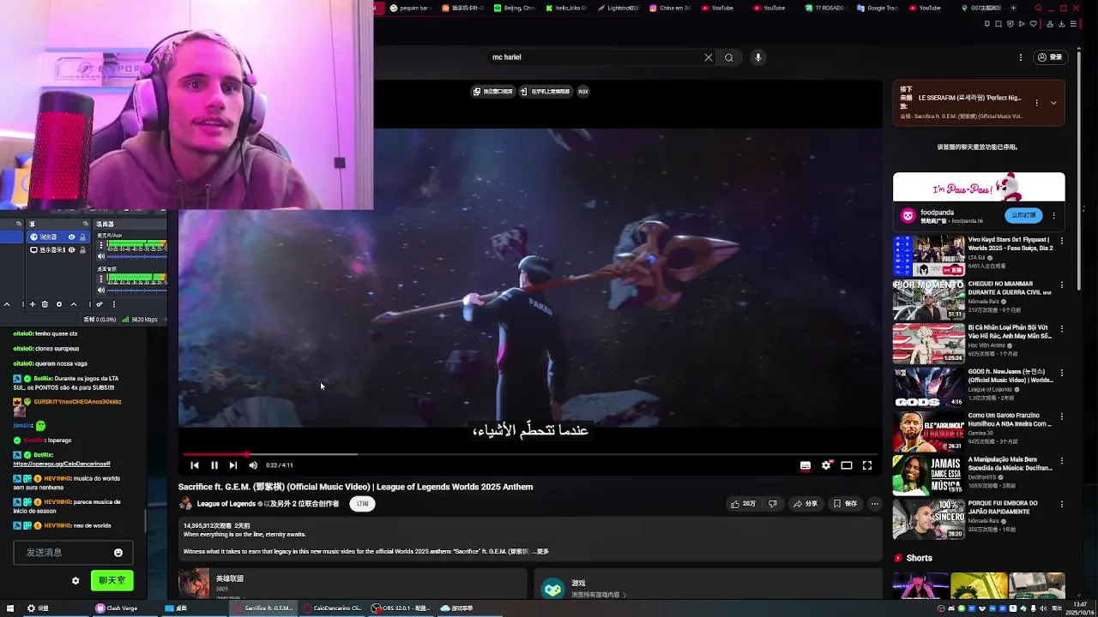
Task: Open options for 'Jamais Dance Essa Música' video
Action: [x=1062, y=461]
